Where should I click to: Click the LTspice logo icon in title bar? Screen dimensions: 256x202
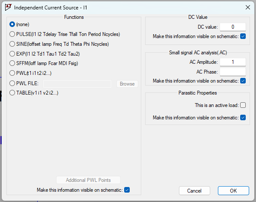8,7
